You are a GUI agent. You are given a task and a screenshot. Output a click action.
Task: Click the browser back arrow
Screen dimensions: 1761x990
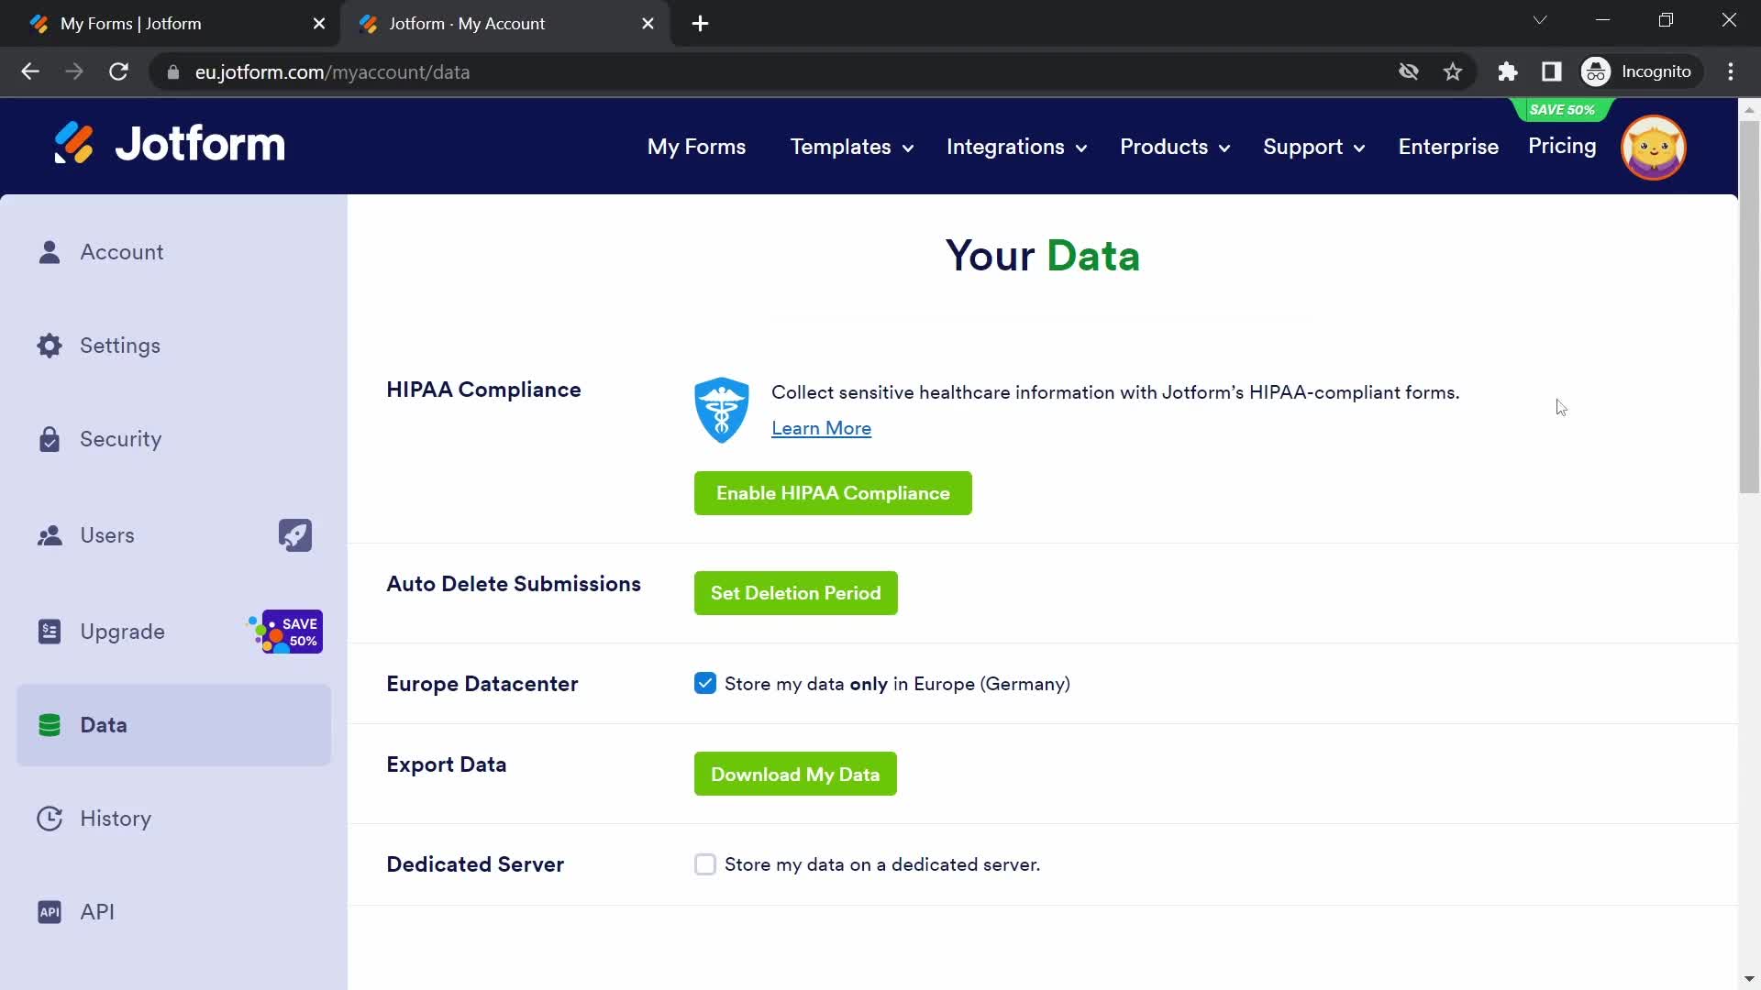tap(30, 71)
